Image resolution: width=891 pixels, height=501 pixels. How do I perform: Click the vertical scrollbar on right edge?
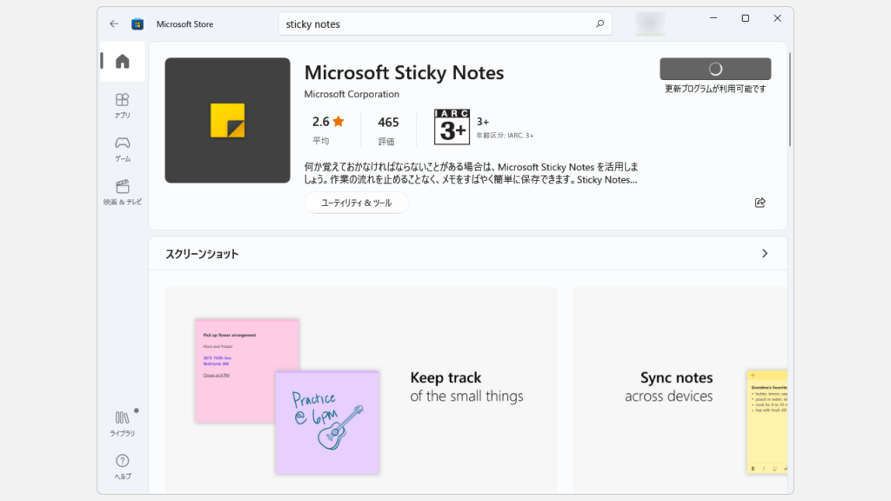790,100
